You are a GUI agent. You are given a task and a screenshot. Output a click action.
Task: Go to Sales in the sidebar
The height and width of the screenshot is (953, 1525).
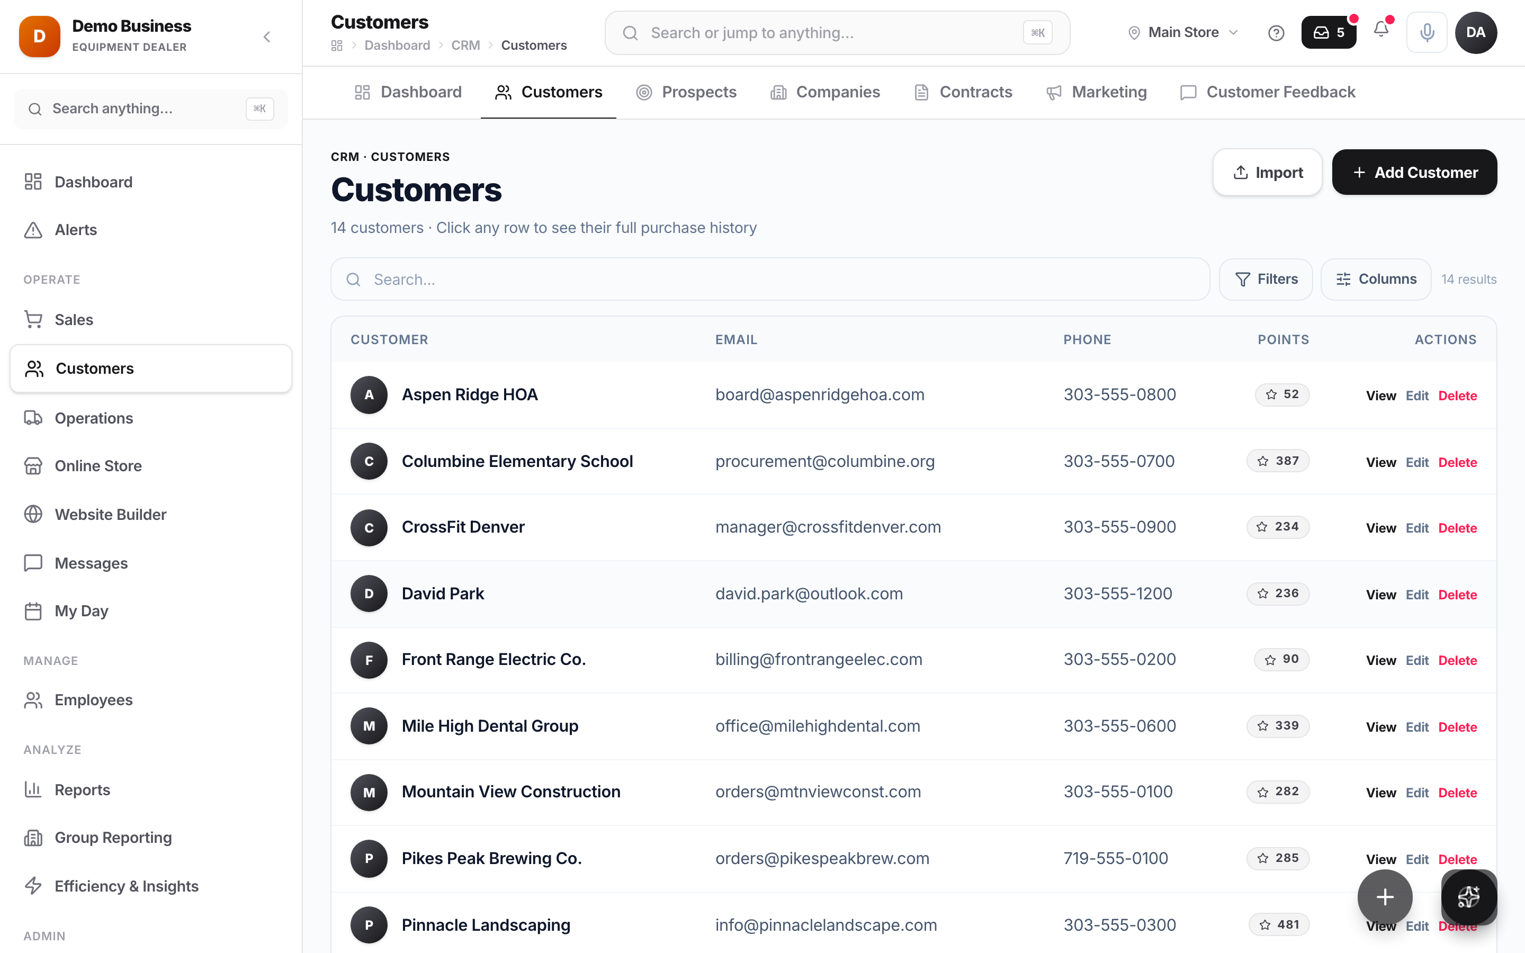(150, 320)
